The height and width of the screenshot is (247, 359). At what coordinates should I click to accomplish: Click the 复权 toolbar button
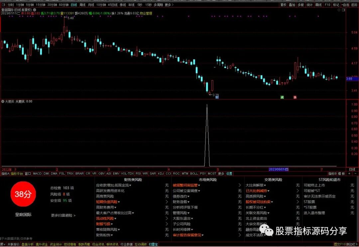point(284,5)
